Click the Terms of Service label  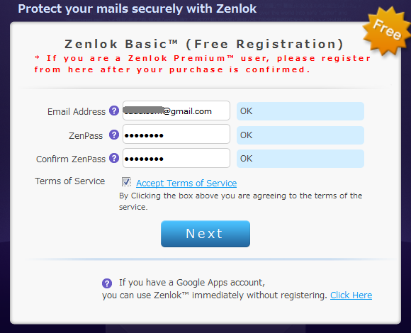(70, 181)
